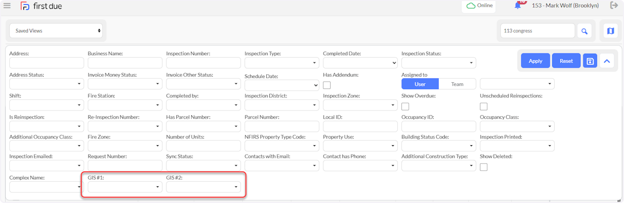The image size is (624, 203).
Task: Expand the Inspection District dropdown
Action: pos(282,105)
